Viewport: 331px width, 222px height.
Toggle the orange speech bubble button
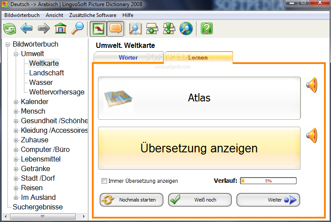[115, 28]
